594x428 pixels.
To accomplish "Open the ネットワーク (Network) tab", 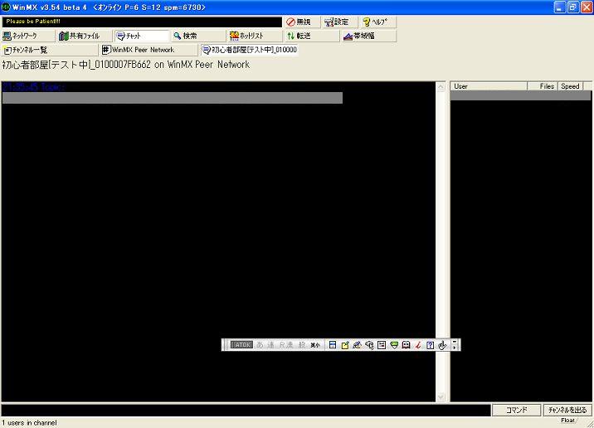I will click(28, 36).
